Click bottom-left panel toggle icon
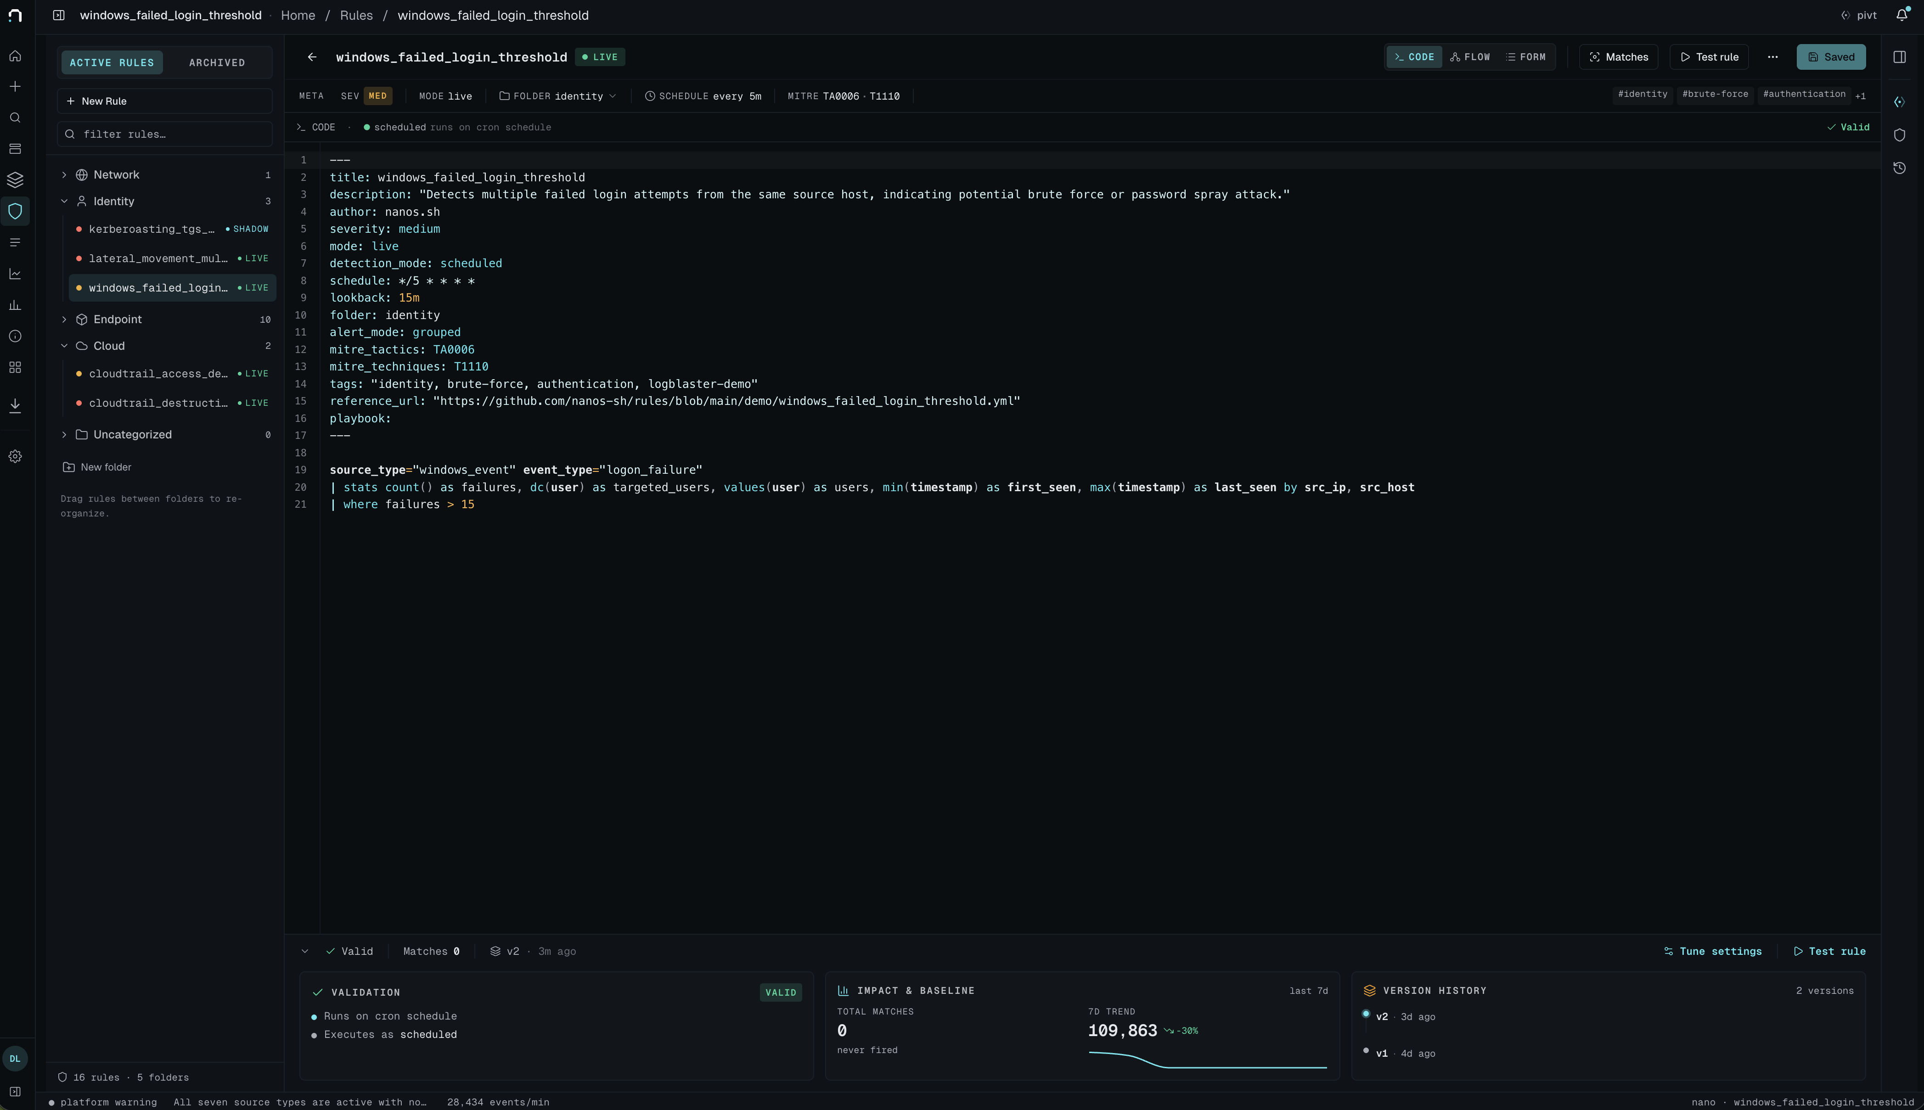 (x=15, y=1092)
